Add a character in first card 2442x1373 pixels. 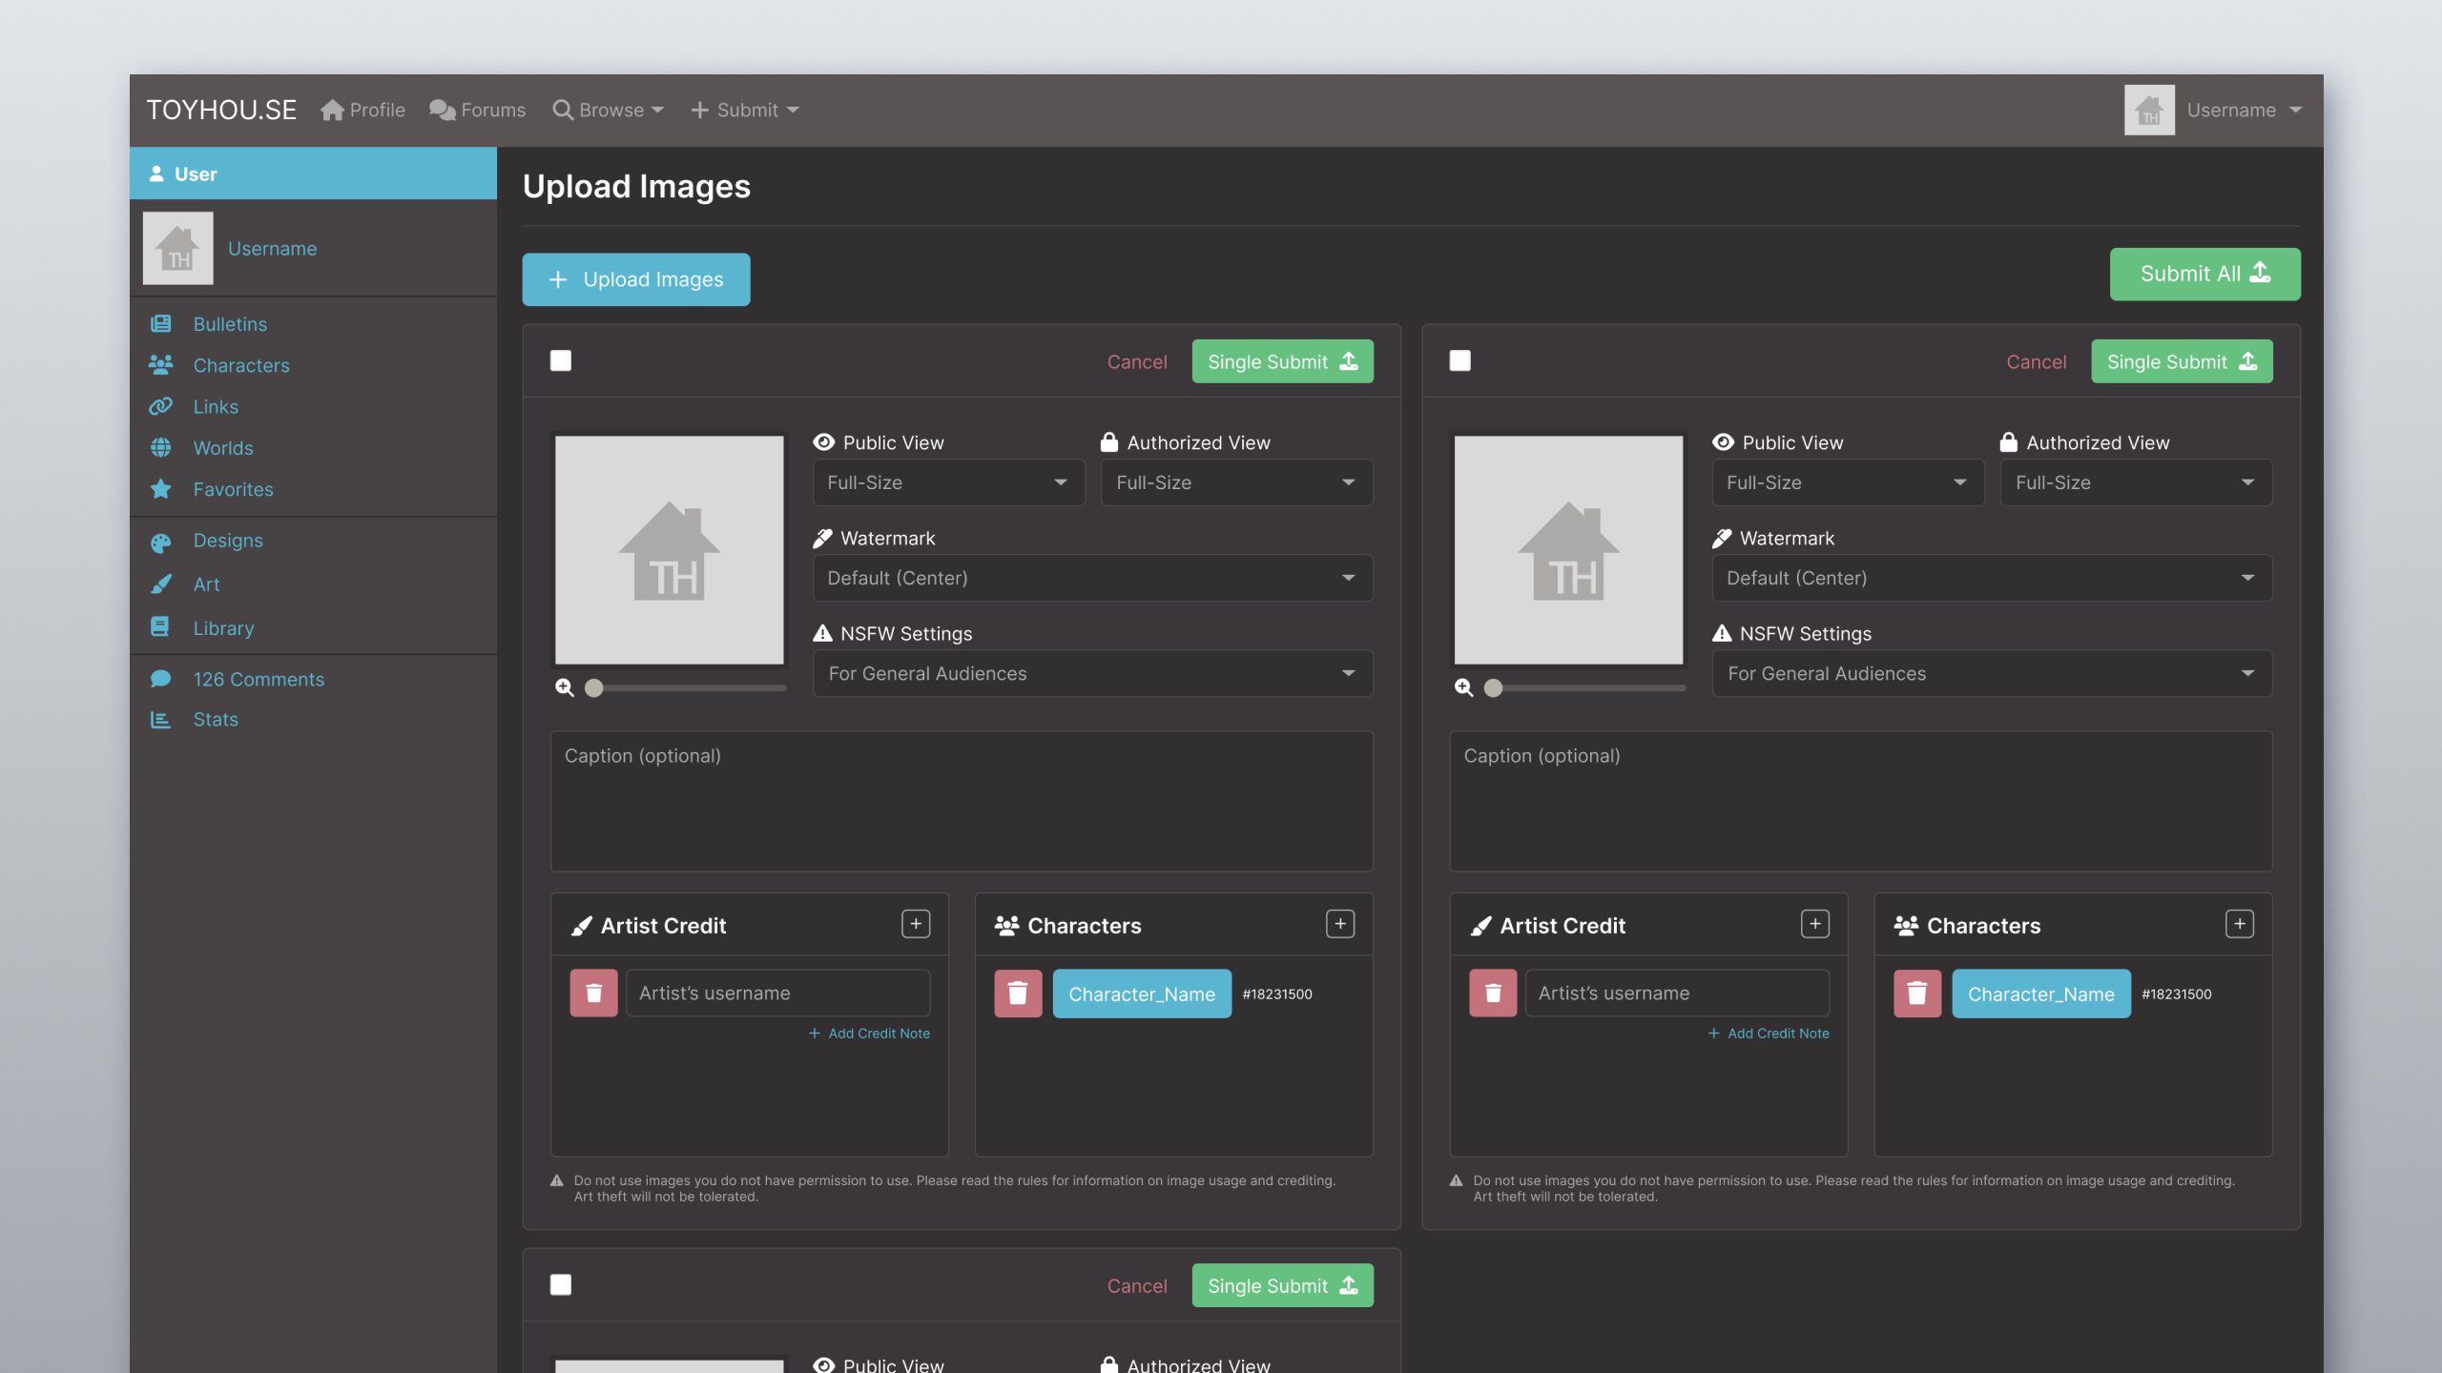point(1340,924)
